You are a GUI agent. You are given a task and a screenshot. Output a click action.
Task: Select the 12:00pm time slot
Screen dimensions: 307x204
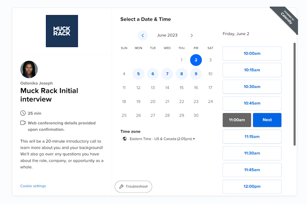coord(252,186)
